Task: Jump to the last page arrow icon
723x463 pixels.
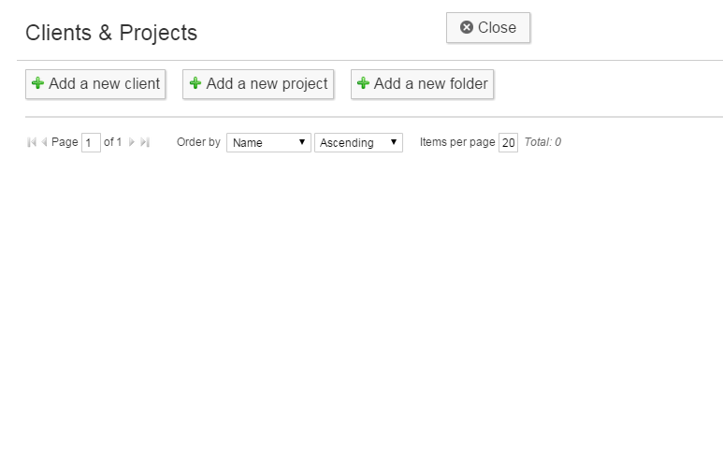Action: click(145, 142)
